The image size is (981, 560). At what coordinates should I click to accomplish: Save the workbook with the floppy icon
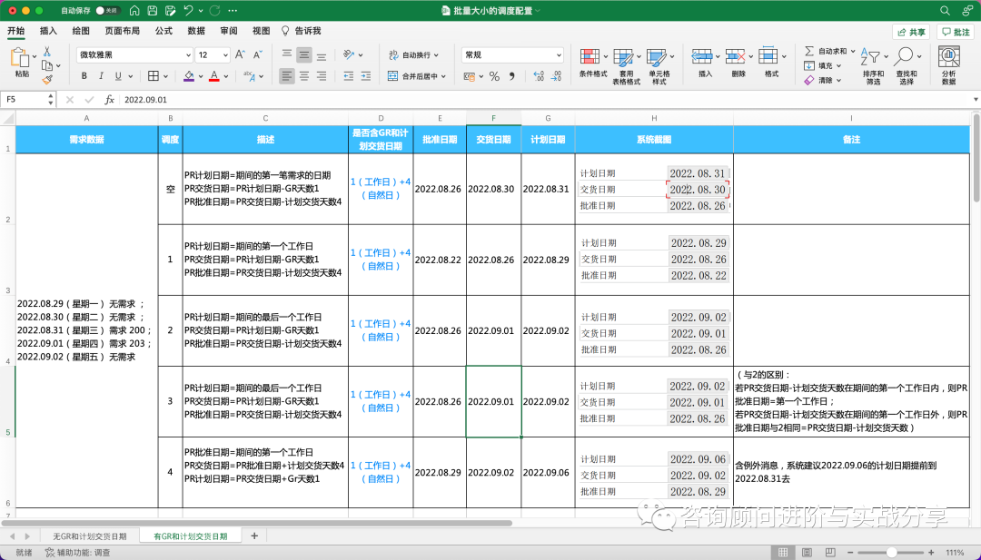152,11
